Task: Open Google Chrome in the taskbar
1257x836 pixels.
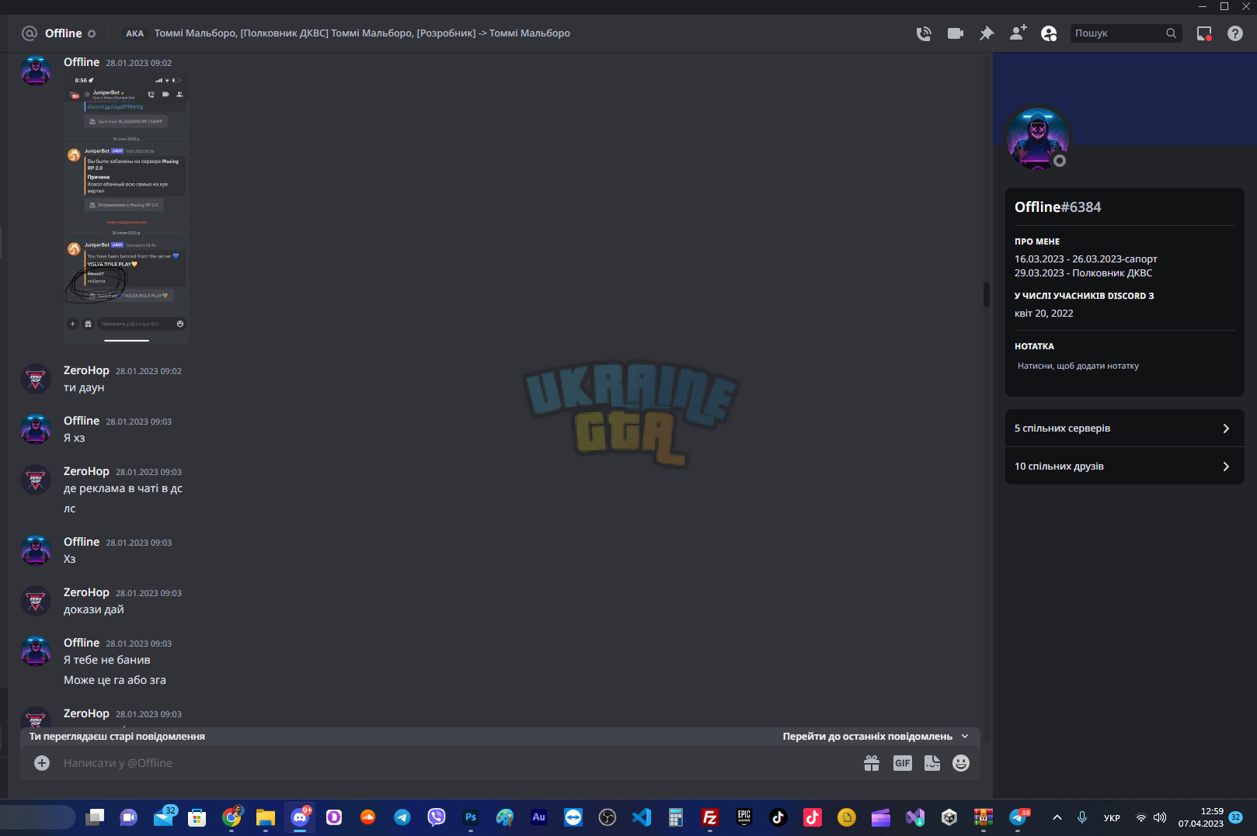Action: tap(232, 817)
